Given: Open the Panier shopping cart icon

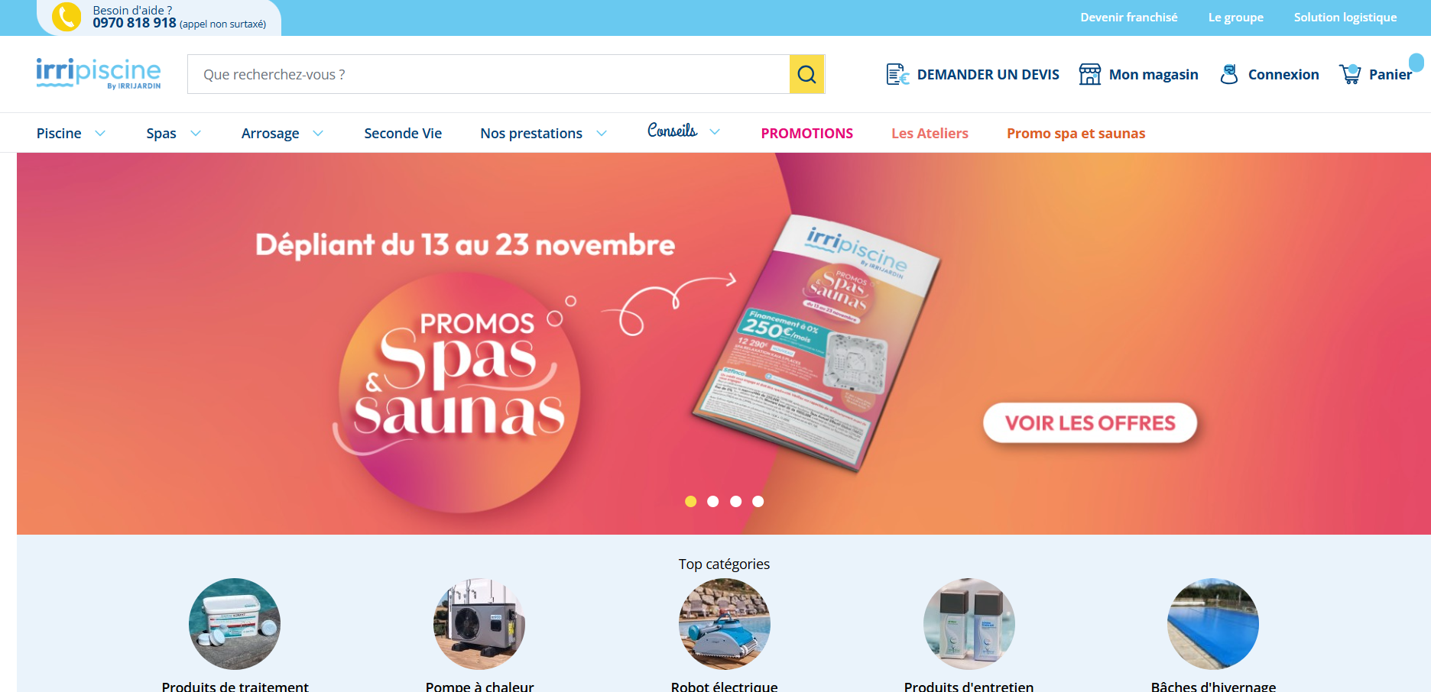Looking at the screenshot, I should click(x=1350, y=74).
